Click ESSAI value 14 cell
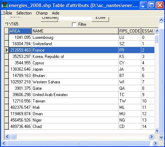The width and height of the screenshot is (165, 147). (148, 127)
